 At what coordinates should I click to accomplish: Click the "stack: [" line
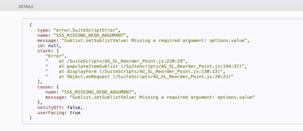48,51
